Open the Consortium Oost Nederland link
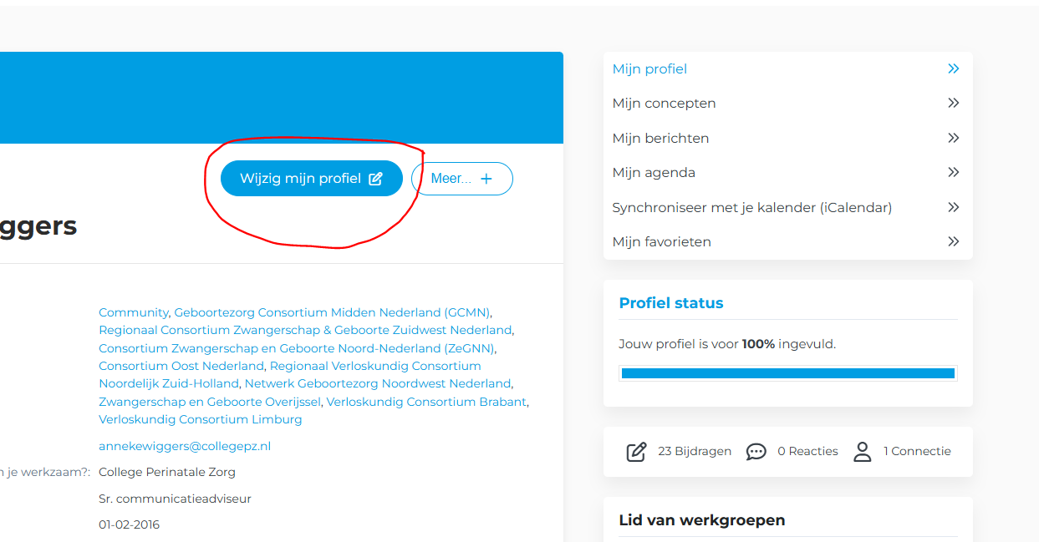 click(181, 366)
